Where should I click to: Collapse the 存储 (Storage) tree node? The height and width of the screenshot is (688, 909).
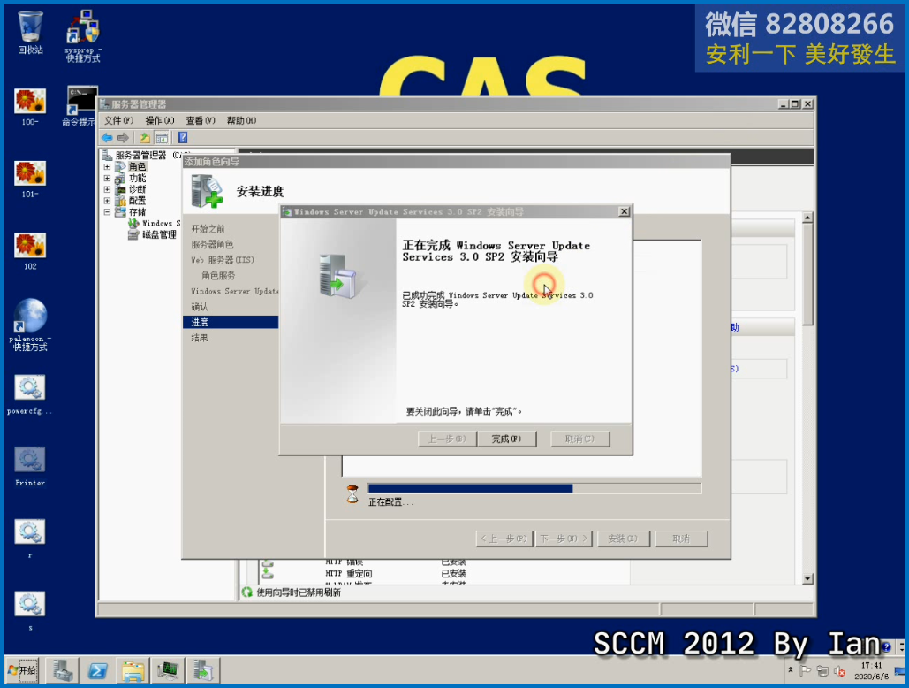(x=107, y=212)
